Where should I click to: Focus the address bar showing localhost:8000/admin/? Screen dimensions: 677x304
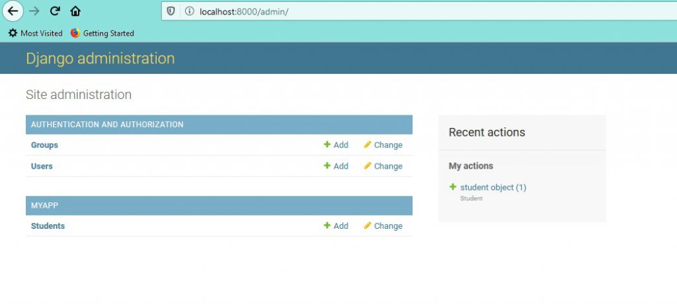click(418, 11)
